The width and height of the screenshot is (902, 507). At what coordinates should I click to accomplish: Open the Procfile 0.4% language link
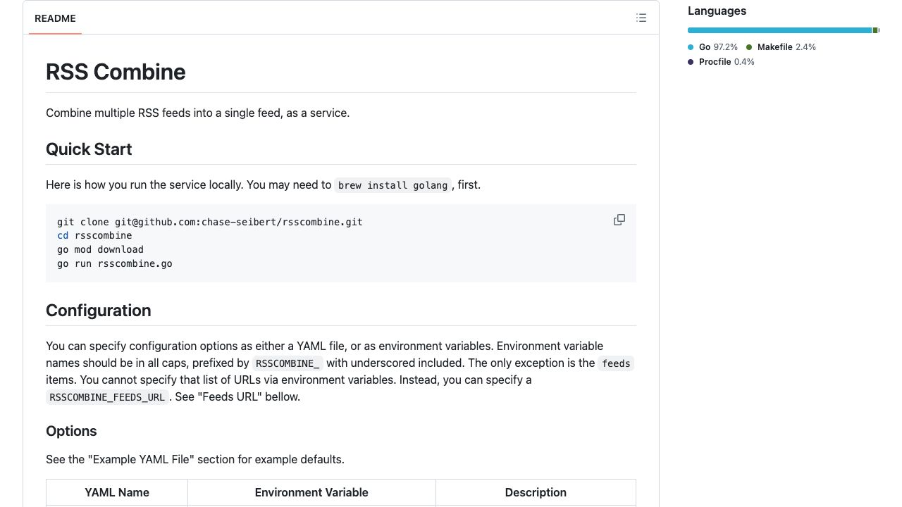click(x=721, y=62)
